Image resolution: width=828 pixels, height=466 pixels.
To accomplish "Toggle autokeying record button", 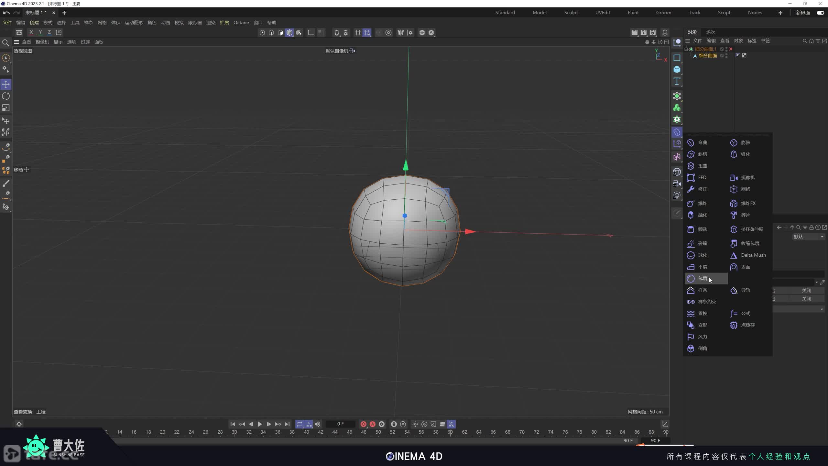I will [x=373, y=424].
